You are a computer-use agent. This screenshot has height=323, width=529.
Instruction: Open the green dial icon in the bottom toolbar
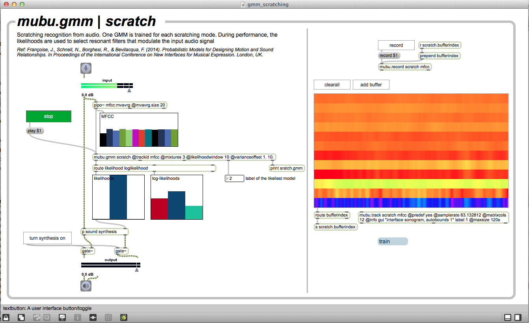(x=124, y=317)
